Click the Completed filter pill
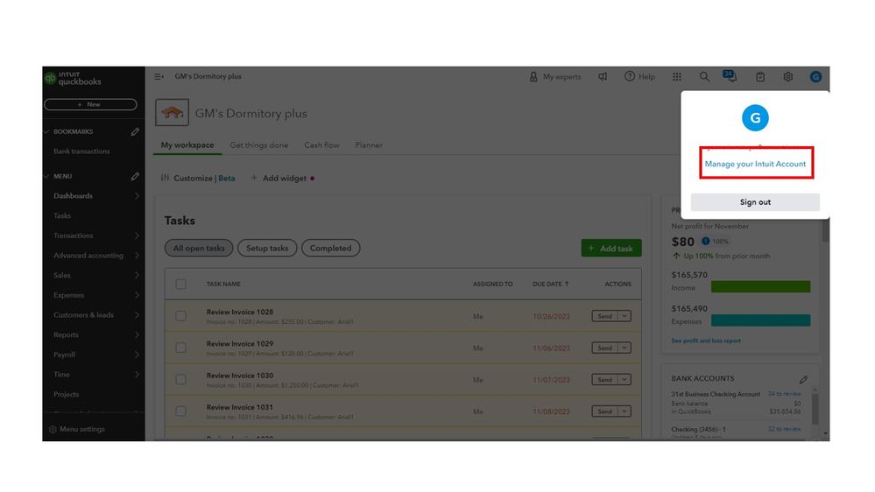Screen dimensions: 875x492 (x=330, y=249)
